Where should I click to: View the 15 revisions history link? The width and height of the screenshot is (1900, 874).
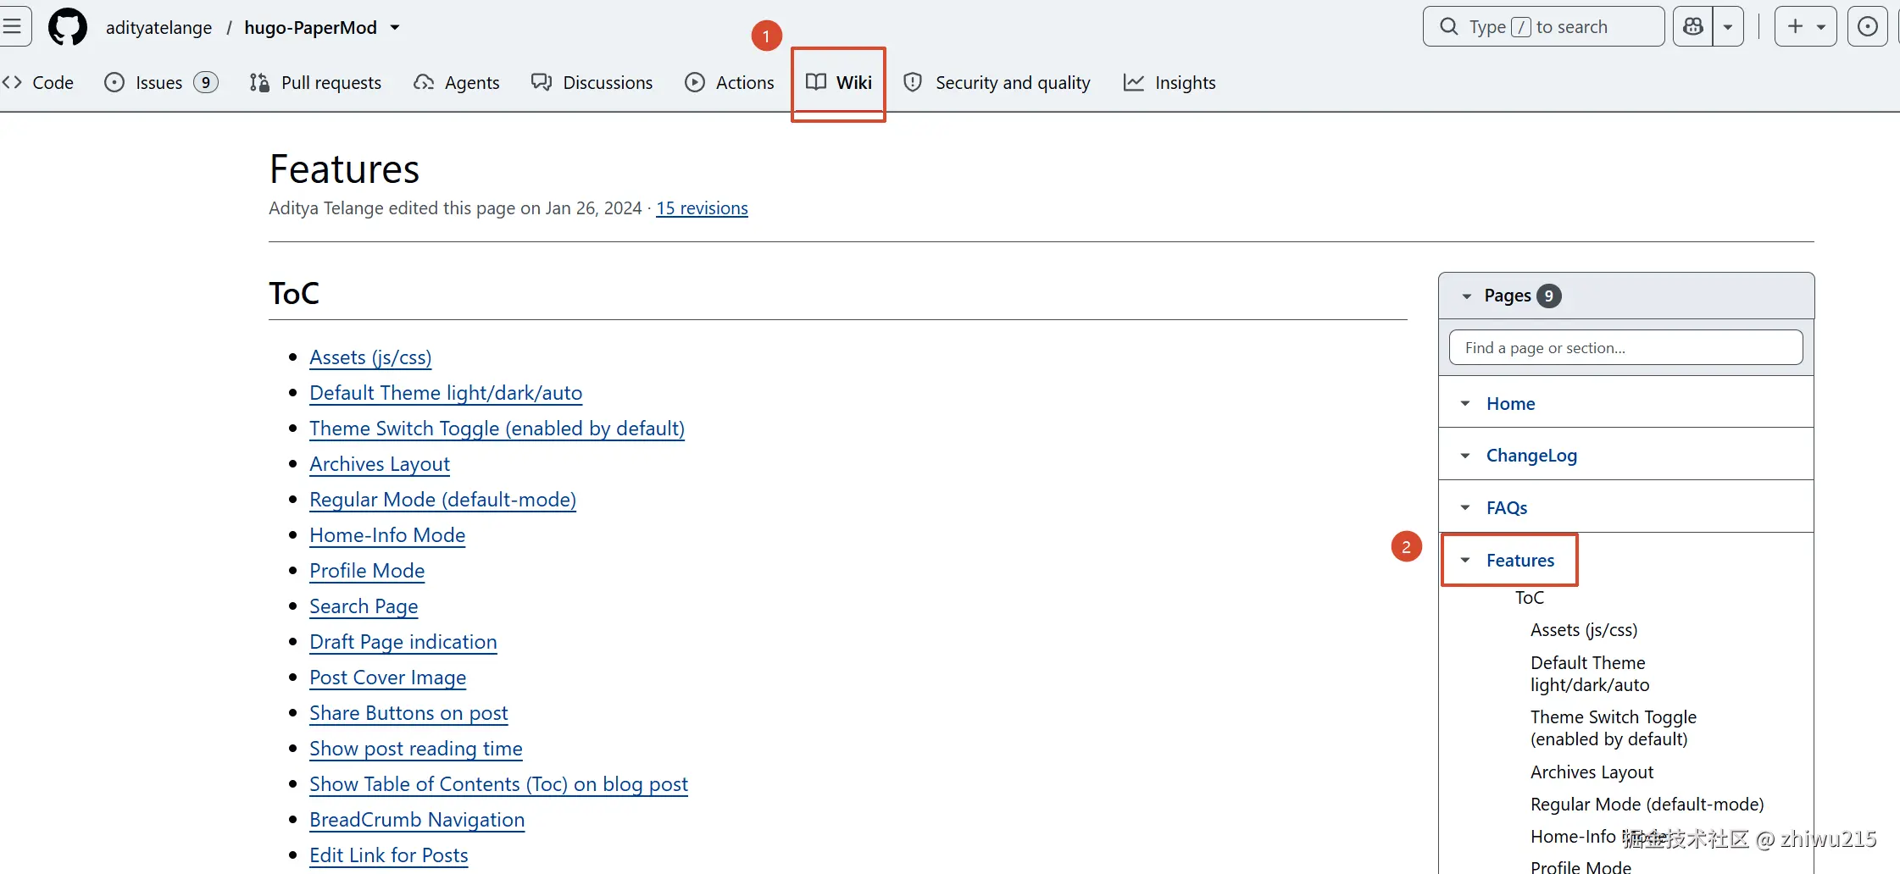click(x=702, y=208)
